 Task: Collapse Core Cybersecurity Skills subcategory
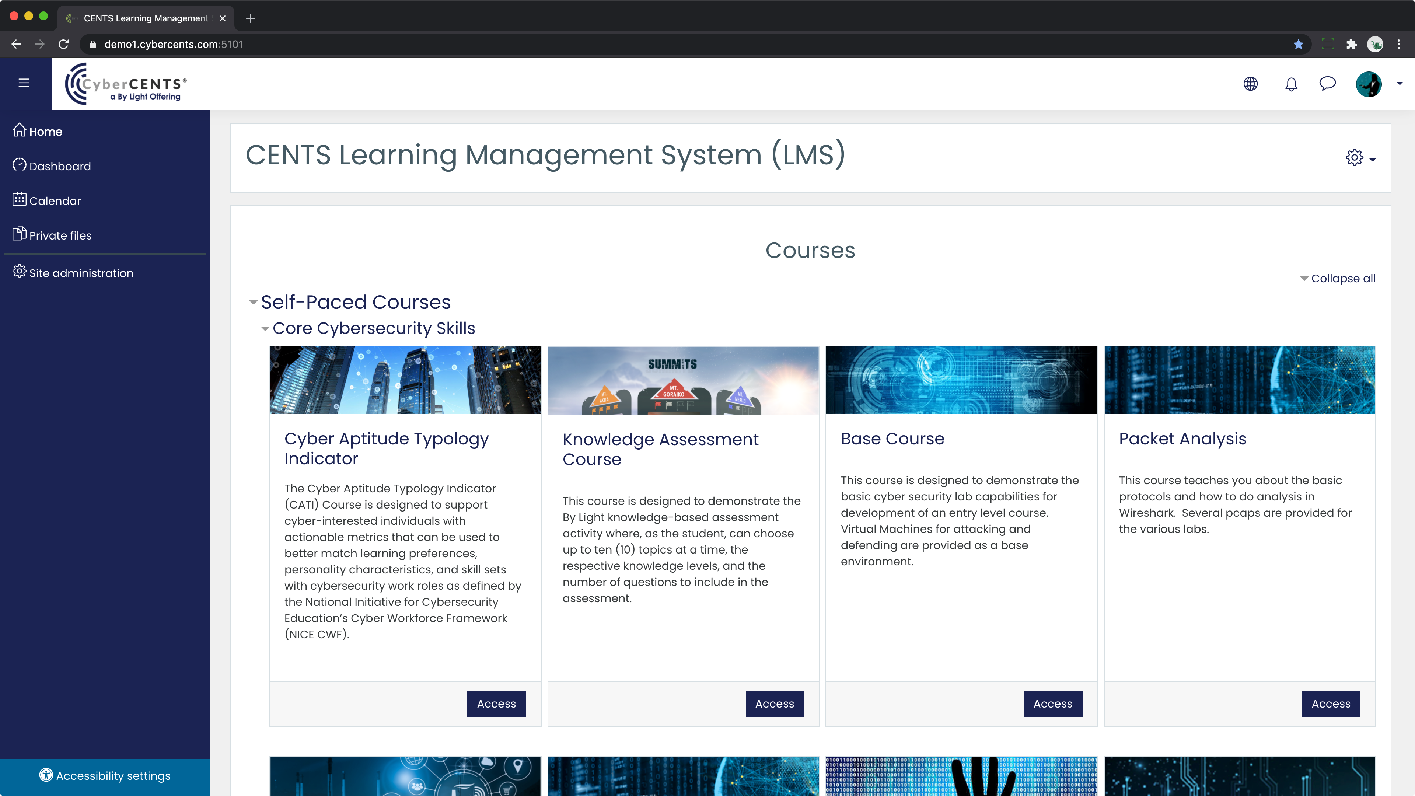pos(265,328)
